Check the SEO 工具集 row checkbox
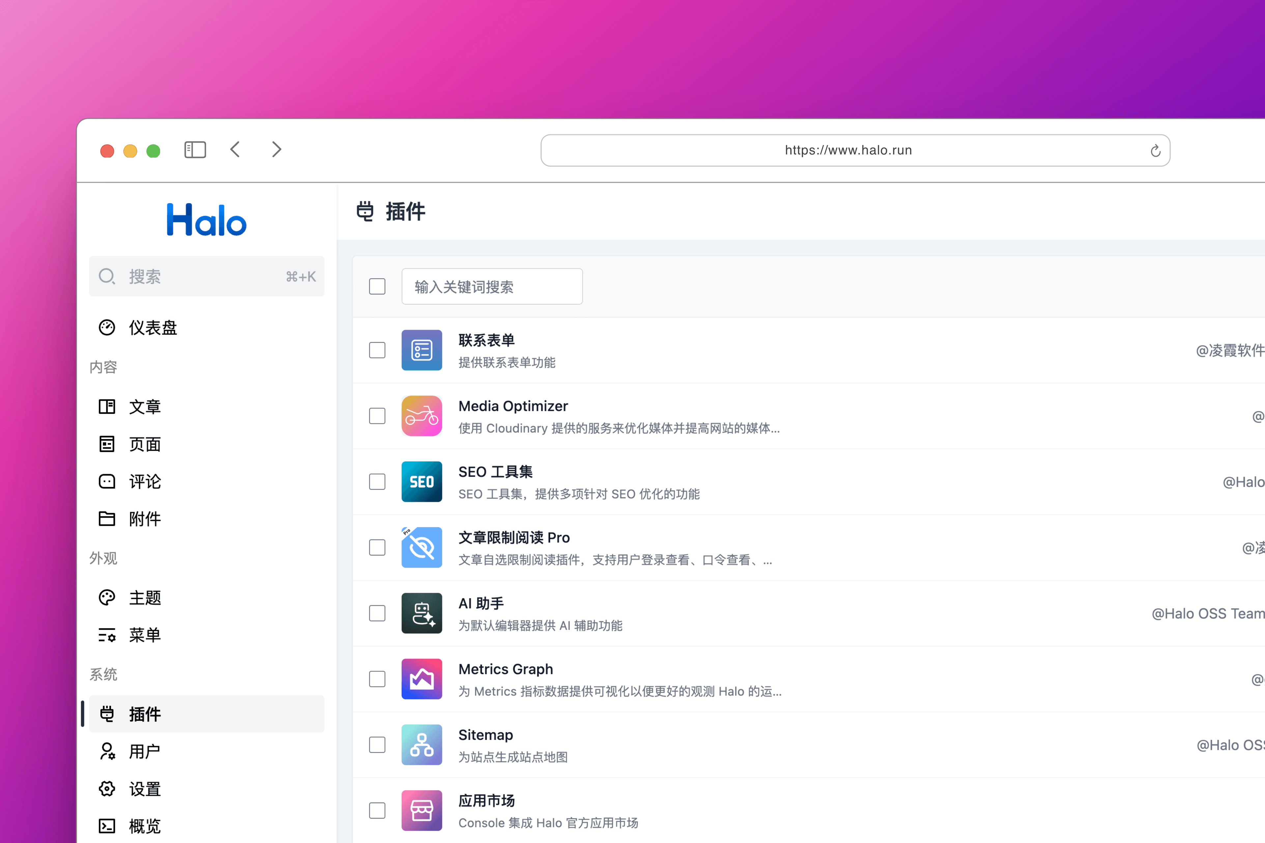 (x=377, y=482)
